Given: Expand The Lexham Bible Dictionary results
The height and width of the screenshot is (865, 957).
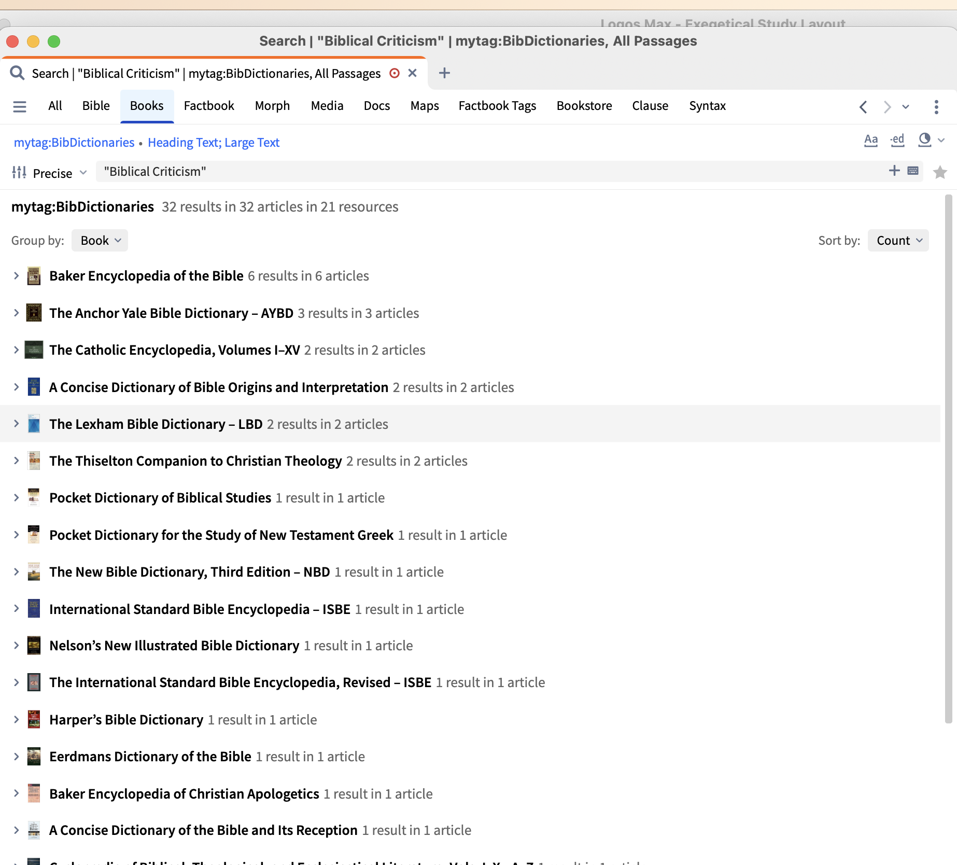Looking at the screenshot, I should click(x=17, y=424).
